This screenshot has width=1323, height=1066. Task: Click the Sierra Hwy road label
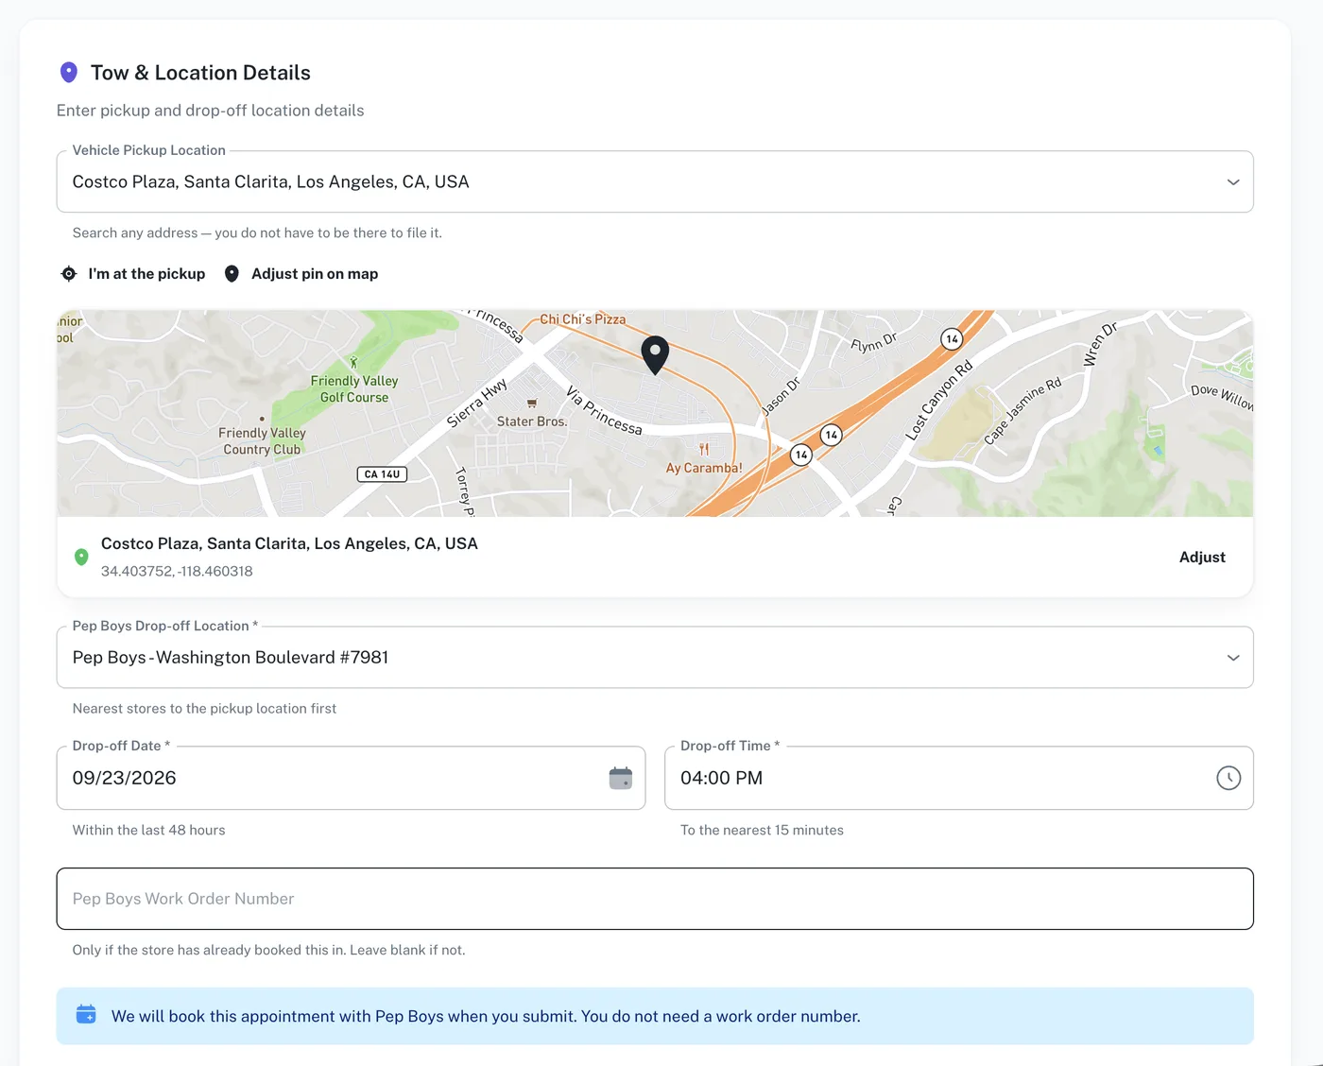[x=477, y=404]
